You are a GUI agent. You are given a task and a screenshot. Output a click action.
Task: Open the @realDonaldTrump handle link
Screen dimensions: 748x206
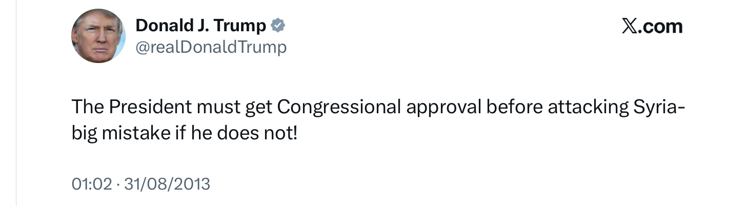click(211, 47)
